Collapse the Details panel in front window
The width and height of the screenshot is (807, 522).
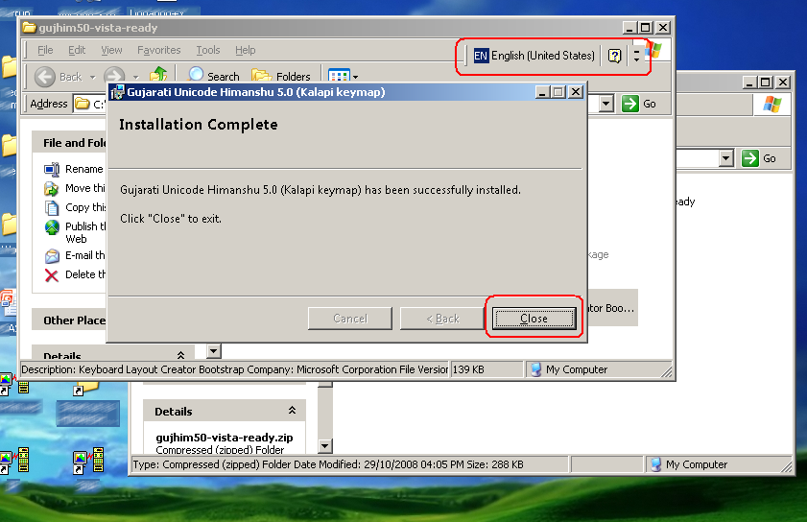[x=180, y=355]
